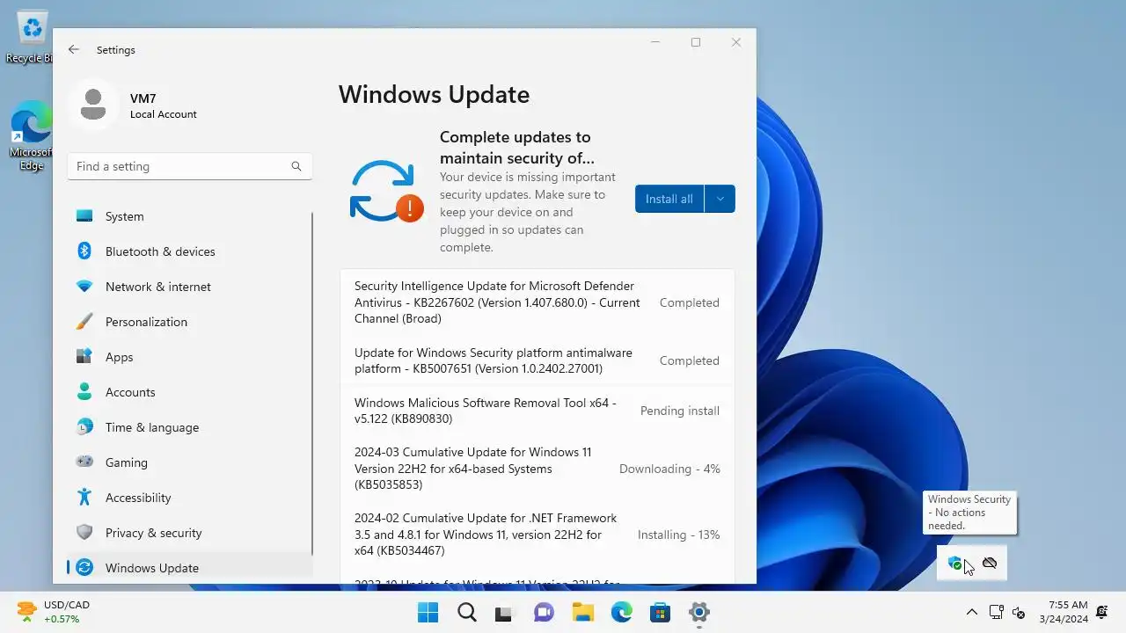This screenshot has height=633, width=1126.
Task: Click the Apps icon in sidebar
Action: click(84, 357)
